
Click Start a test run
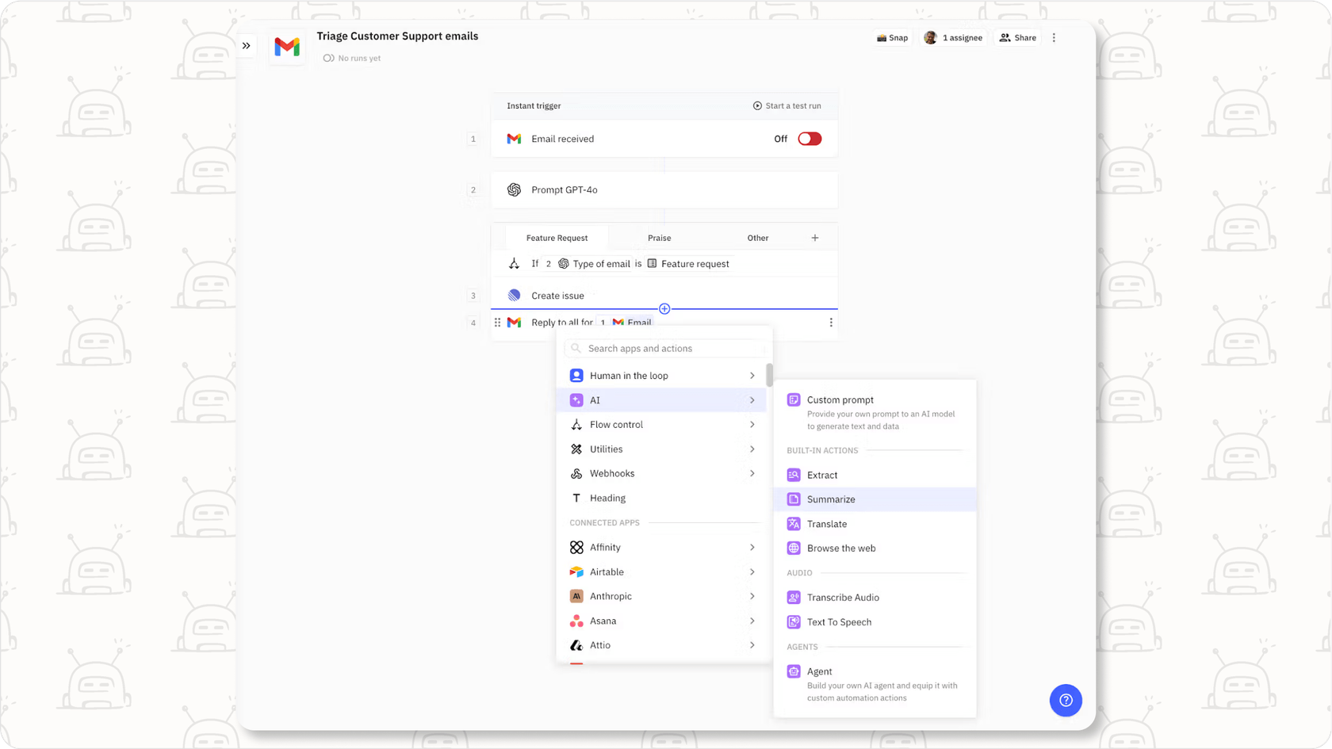point(787,105)
